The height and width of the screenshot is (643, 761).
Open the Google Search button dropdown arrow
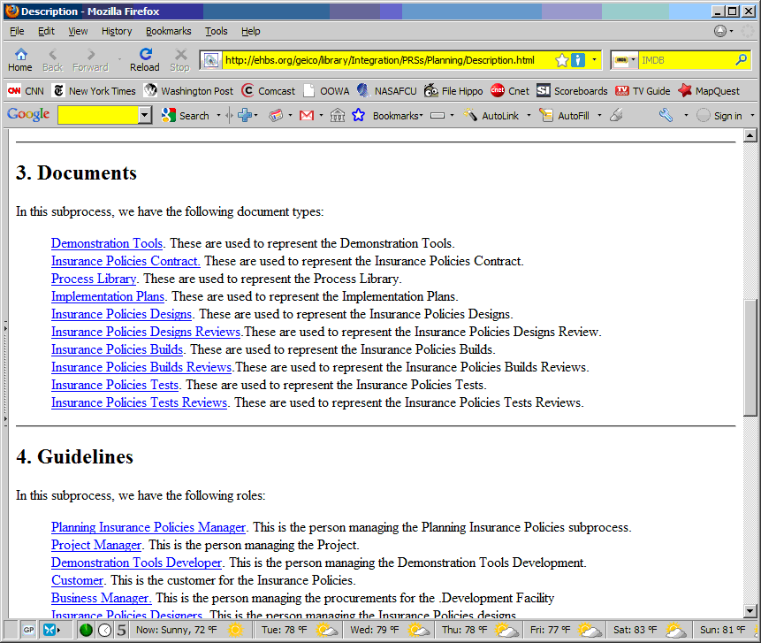tap(218, 116)
